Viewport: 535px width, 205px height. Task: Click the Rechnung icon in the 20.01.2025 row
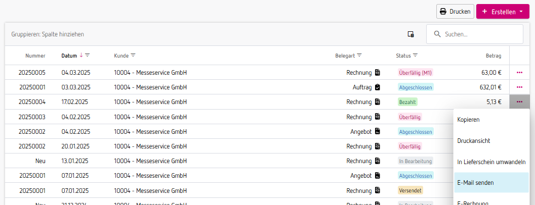point(378,146)
